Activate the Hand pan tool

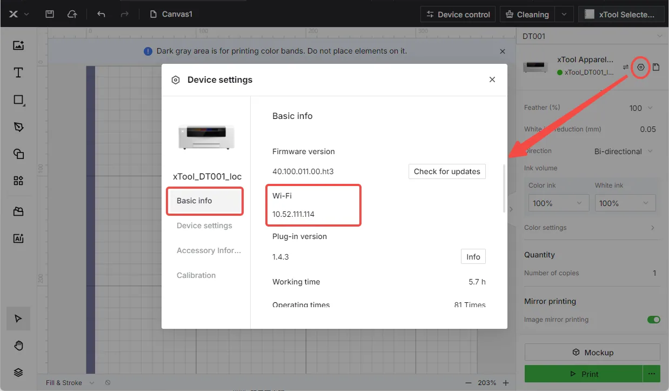coord(18,346)
